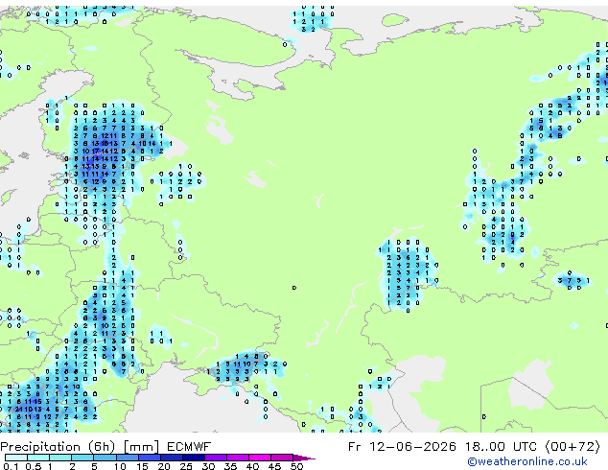
Task: Click the legend value '0.1'
Action: tap(11, 466)
